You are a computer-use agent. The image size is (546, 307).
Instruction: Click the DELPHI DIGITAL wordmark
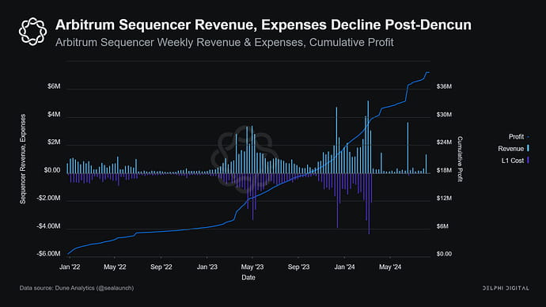click(506, 288)
